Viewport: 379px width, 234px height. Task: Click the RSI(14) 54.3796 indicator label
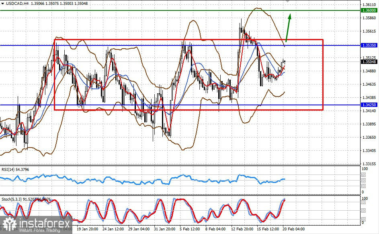(15, 170)
